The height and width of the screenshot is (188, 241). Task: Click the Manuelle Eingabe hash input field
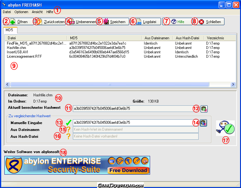pyautogui.click(x=135, y=123)
